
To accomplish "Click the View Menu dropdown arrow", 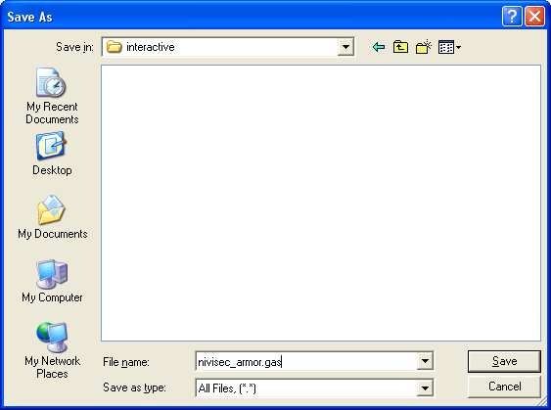I will point(458,47).
